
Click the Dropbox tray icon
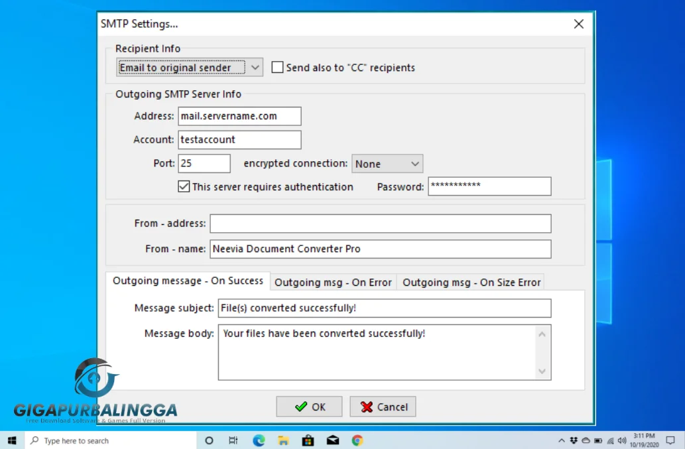pyautogui.click(x=574, y=440)
